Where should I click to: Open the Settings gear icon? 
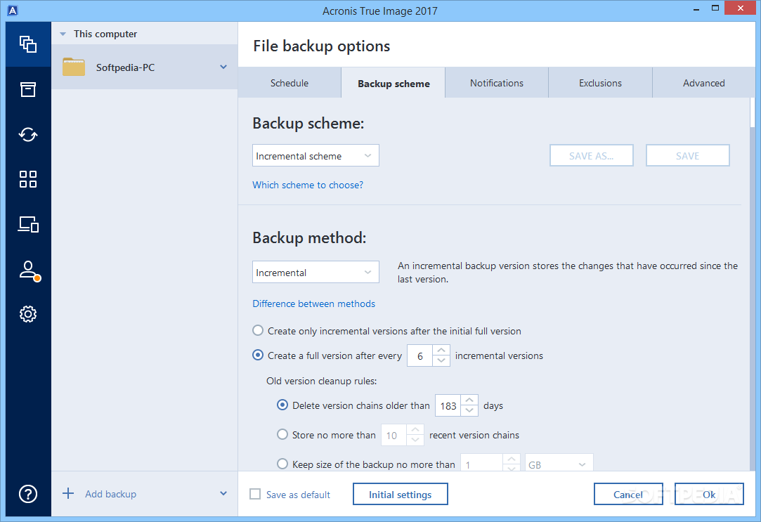pyautogui.click(x=28, y=314)
